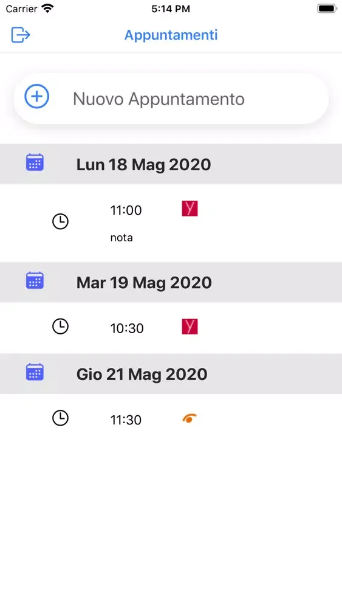This screenshot has height=608, width=342.
Task: Click calendar icon beside Lun 18 Mag 2020
Action: click(35, 162)
